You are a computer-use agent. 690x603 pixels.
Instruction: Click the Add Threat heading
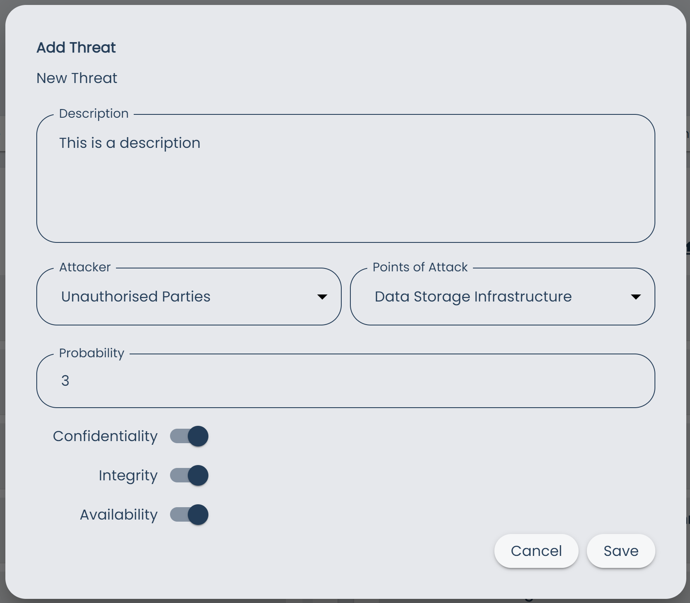76,47
